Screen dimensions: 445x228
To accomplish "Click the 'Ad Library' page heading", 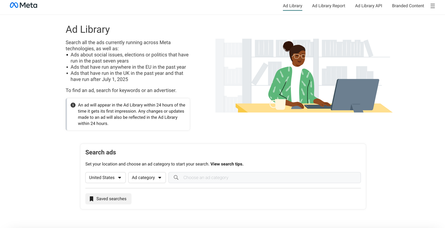I will coord(88,29).
